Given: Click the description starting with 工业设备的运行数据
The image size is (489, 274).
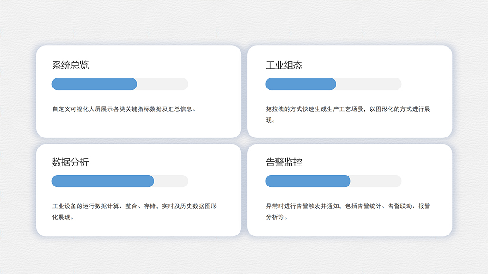Looking at the screenshot, I should pyautogui.click(x=134, y=211).
